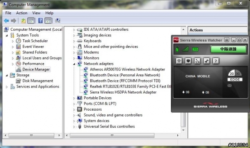250x148 pixels.
Task: Expand Local Users and Groups node
Action: click(13, 58)
